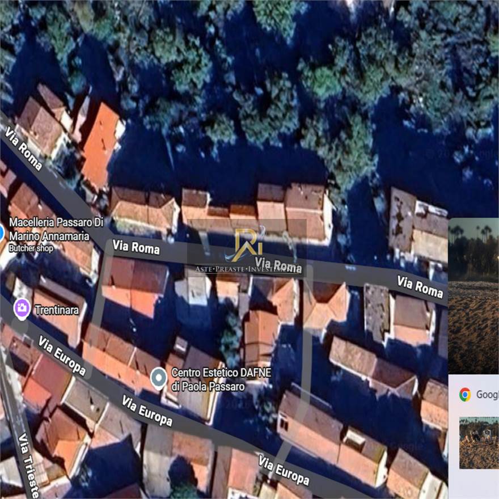Screen dimensions: 499x499
Task: Click the gold RI watermark logo
Action: tap(249, 243)
